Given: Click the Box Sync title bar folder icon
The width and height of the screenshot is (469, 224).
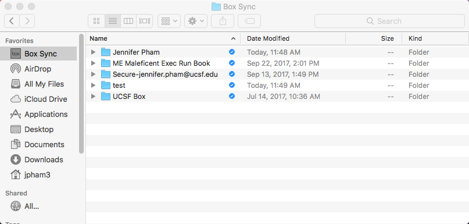Looking at the screenshot, I should coord(216,6).
